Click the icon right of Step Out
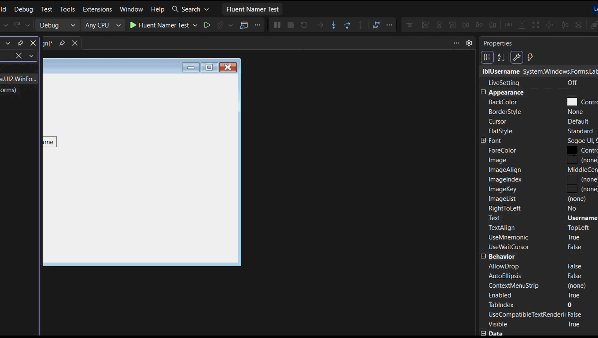Viewport: 598px width, 338px height. [376, 25]
